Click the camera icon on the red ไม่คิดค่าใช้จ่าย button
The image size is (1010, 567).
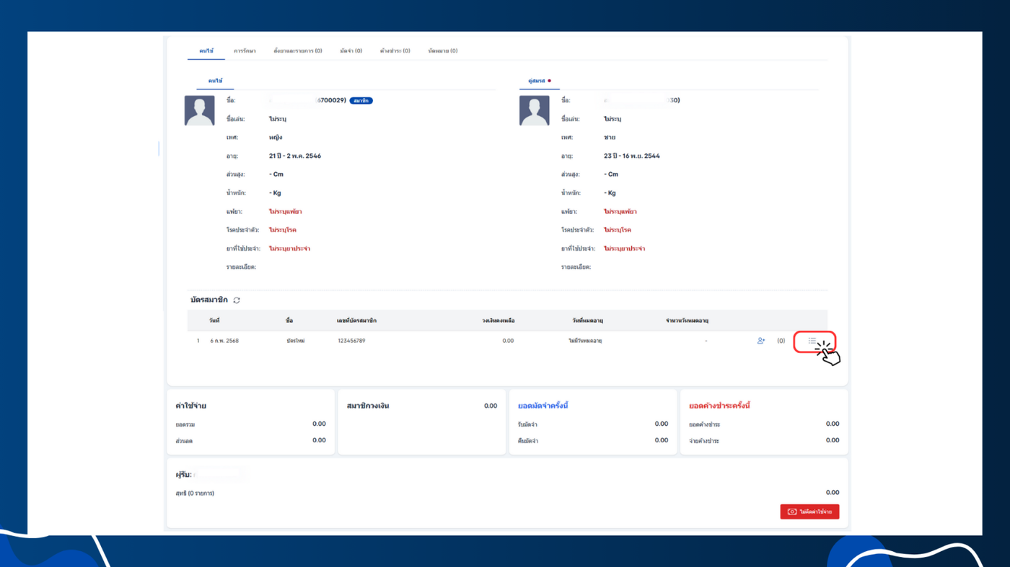792,512
